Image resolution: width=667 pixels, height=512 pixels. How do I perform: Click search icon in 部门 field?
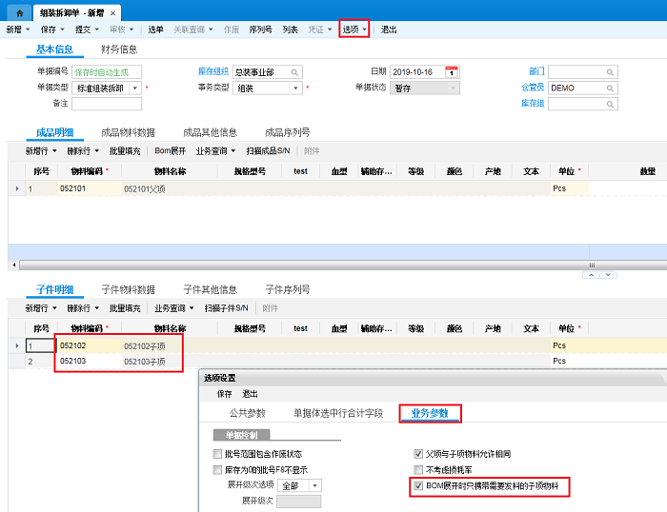pyautogui.click(x=610, y=72)
